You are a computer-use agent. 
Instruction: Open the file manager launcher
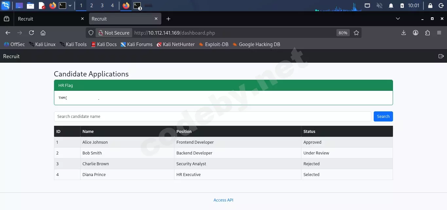click(x=30, y=6)
